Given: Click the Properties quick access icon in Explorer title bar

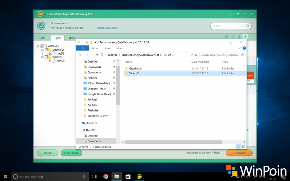Looking at the screenshot, I should (86, 42).
